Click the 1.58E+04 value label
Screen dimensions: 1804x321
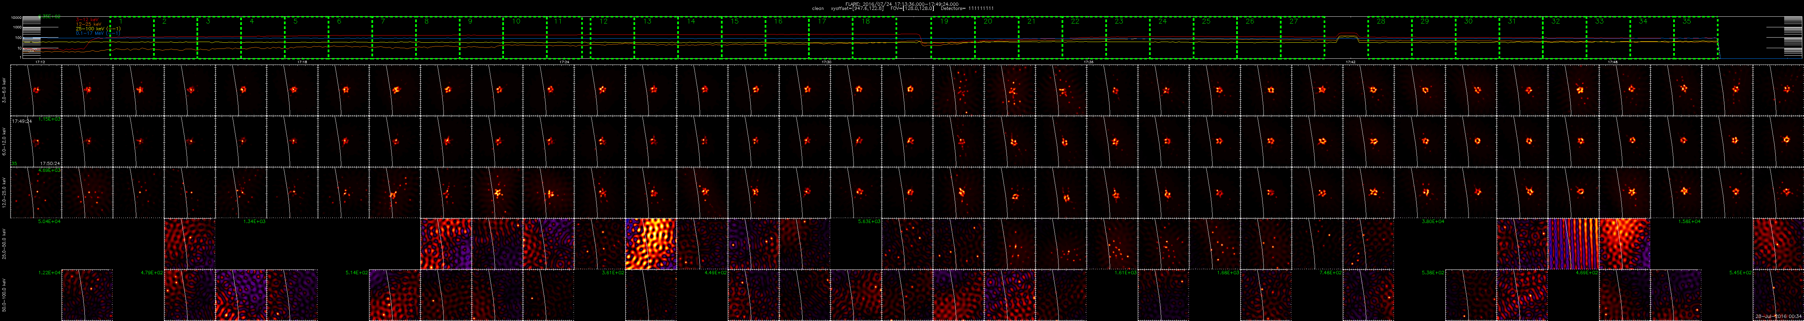[x=1689, y=222]
